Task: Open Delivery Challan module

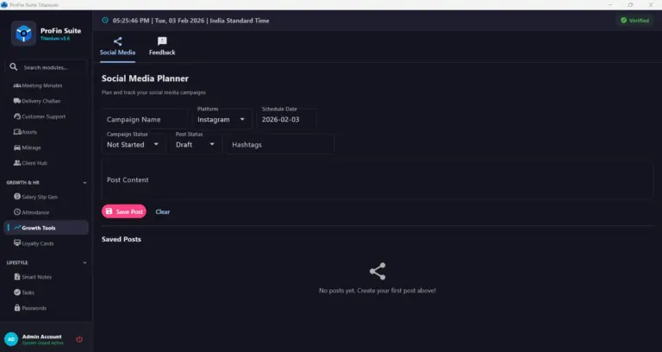Action: 43,101
